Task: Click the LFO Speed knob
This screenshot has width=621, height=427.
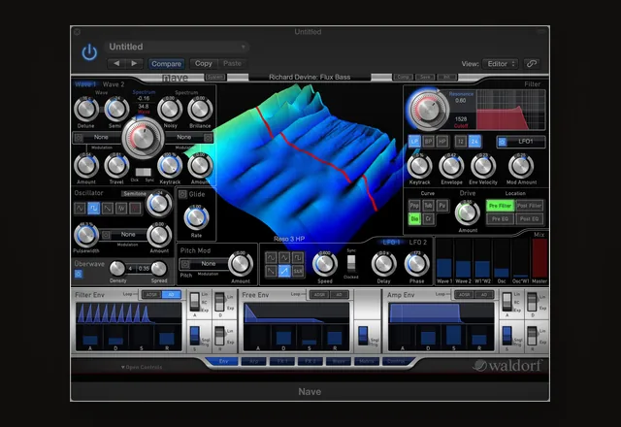Action: (325, 264)
